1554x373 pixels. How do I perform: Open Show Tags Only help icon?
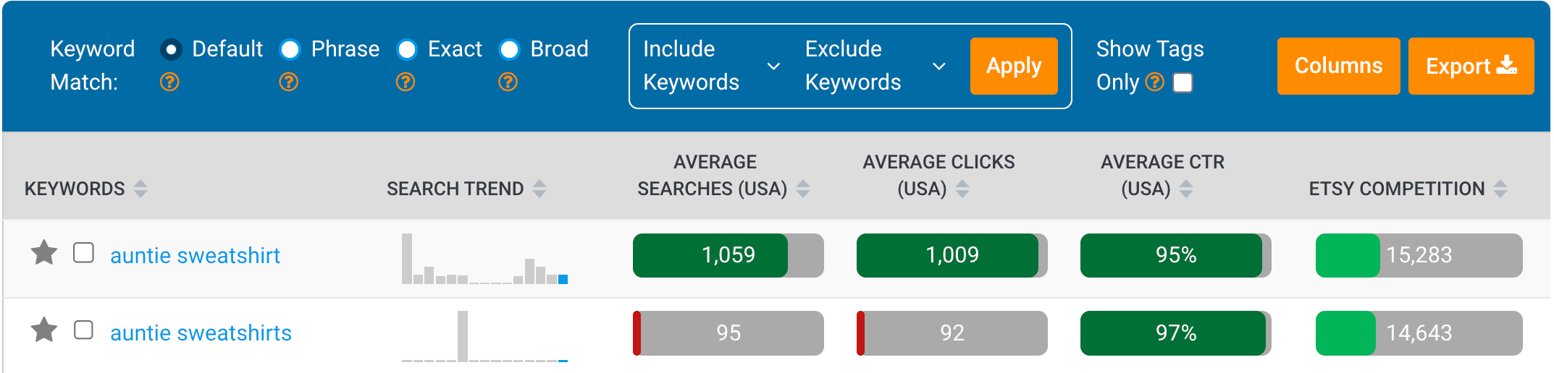coord(1156,82)
